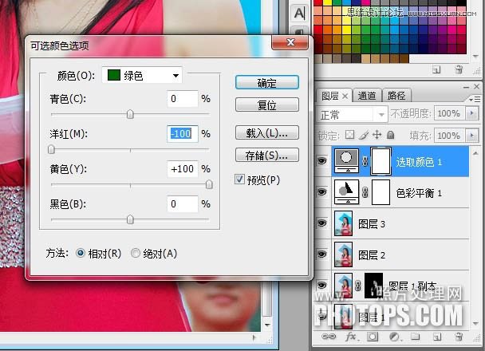Add a layer mask with the mask icon

373,337
